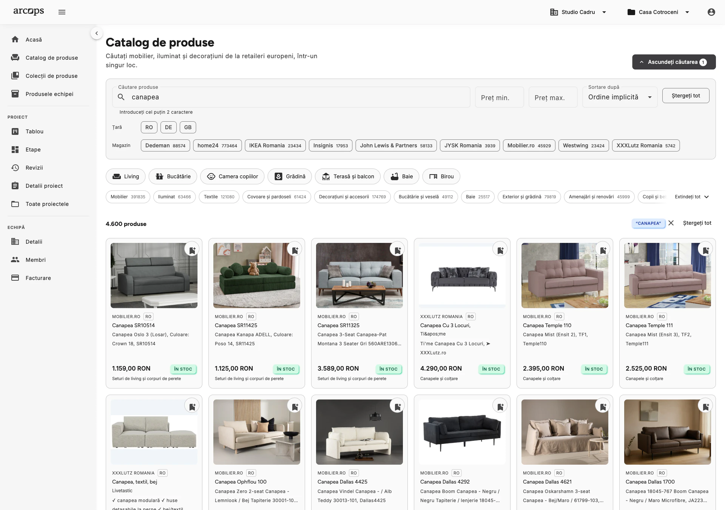Click the arcops logo

click(29, 11)
